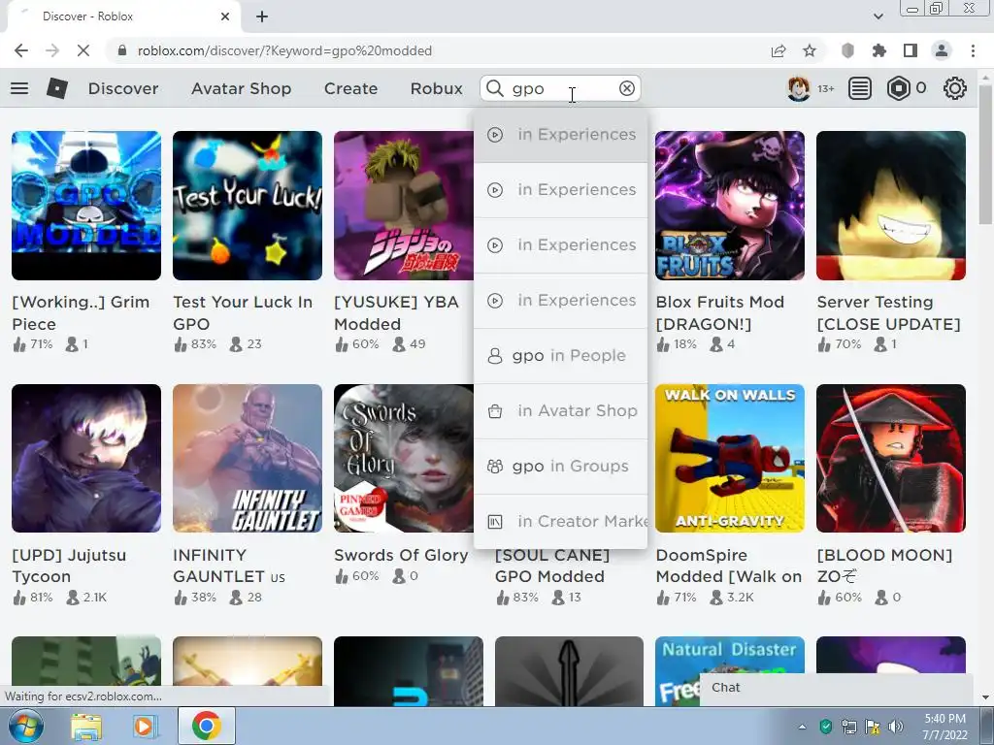This screenshot has height=745, width=994.
Task: Click inside the gpo search field
Action: click(561, 88)
